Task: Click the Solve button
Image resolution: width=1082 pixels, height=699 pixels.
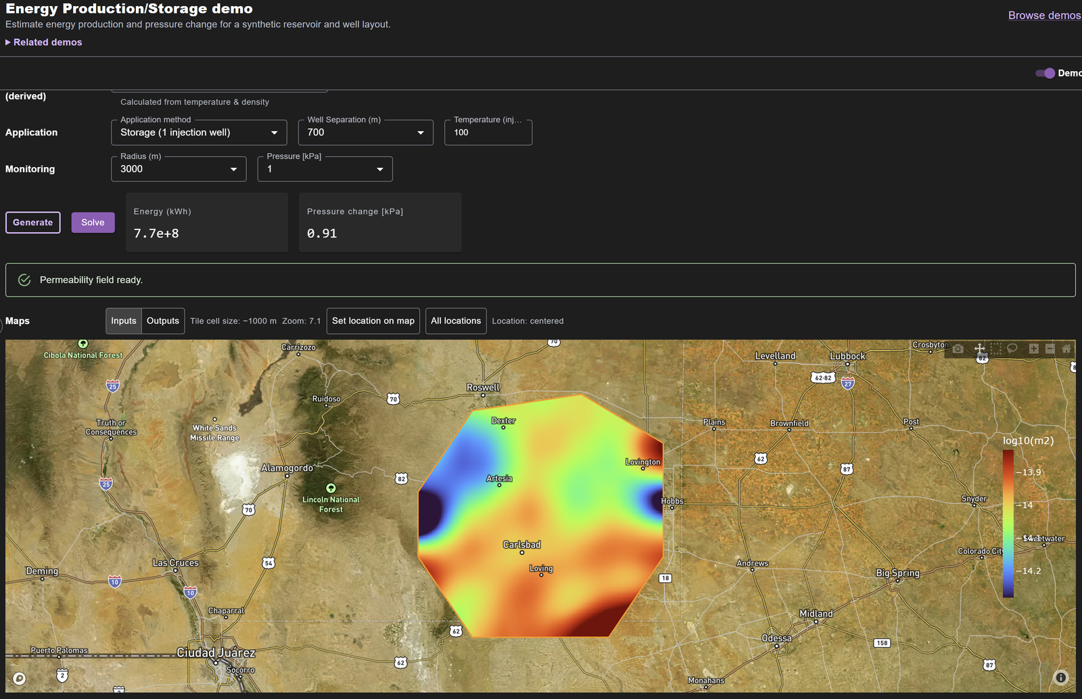Action: point(93,223)
